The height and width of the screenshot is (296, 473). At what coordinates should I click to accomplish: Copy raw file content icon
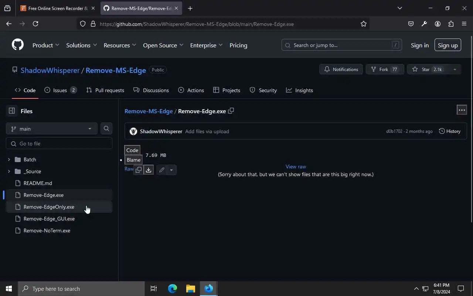139,170
